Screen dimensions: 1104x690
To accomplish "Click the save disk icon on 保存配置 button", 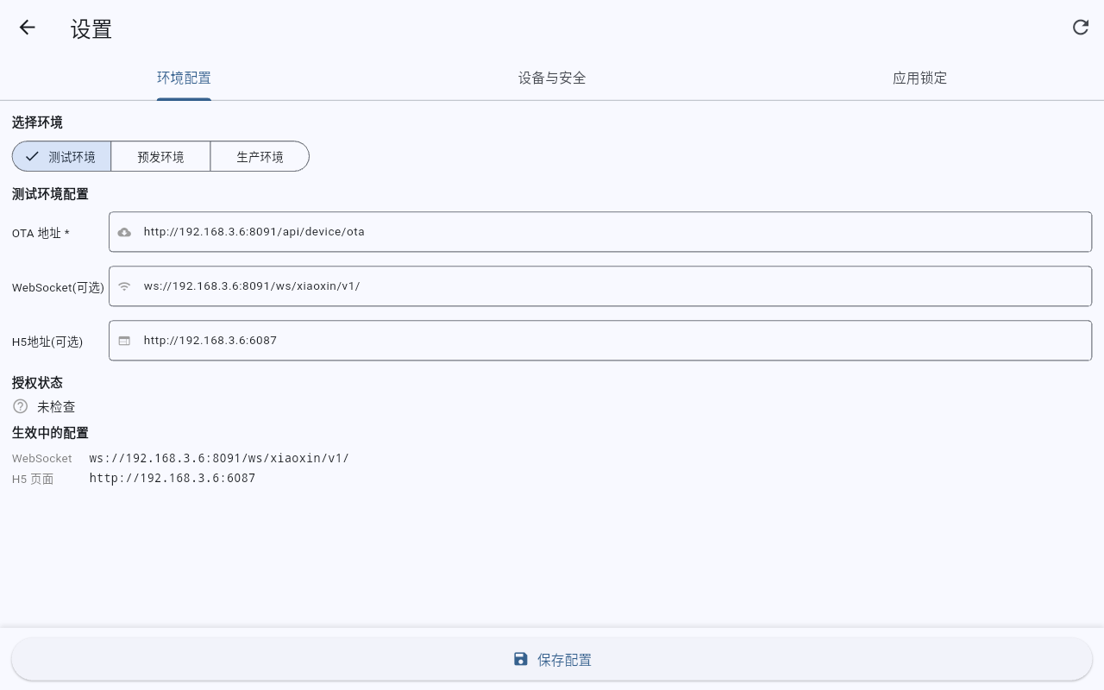I will click(520, 659).
